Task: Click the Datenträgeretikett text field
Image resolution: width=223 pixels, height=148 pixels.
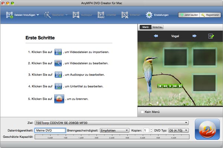Action: [x=50, y=131]
